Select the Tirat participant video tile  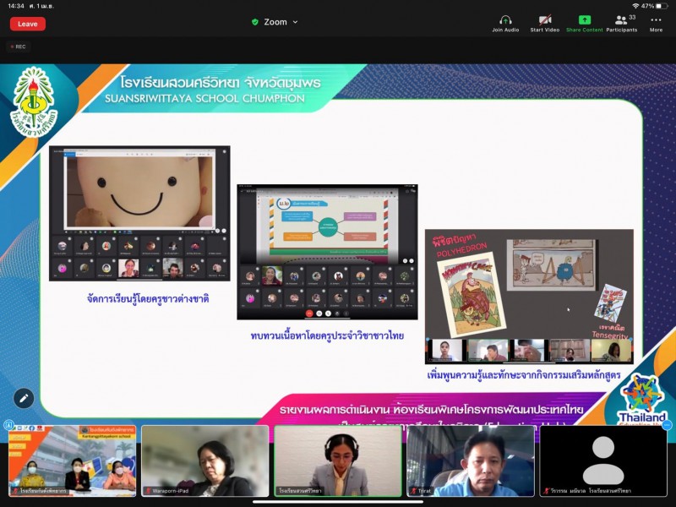pyautogui.click(x=470, y=461)
